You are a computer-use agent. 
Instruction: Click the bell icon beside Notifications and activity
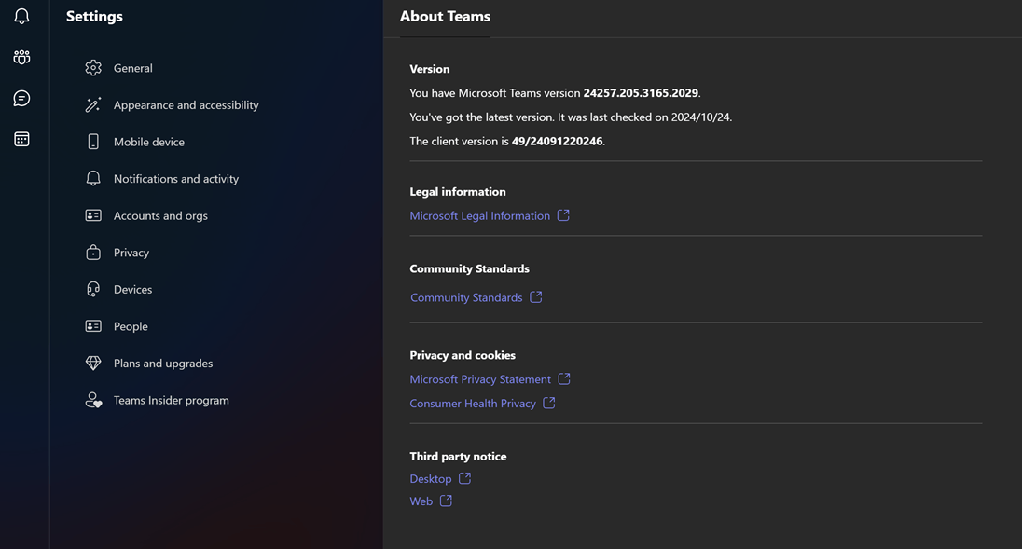point(93,178)
